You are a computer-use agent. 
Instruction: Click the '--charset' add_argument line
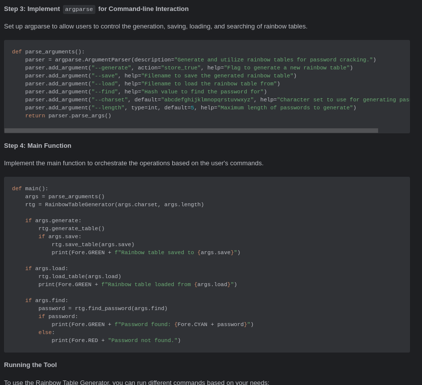217,100
